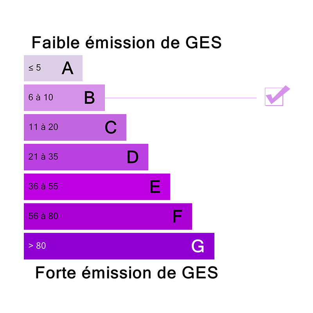Click the letter A label
This screenshot has width=313, height=313.
click(67, 68)
